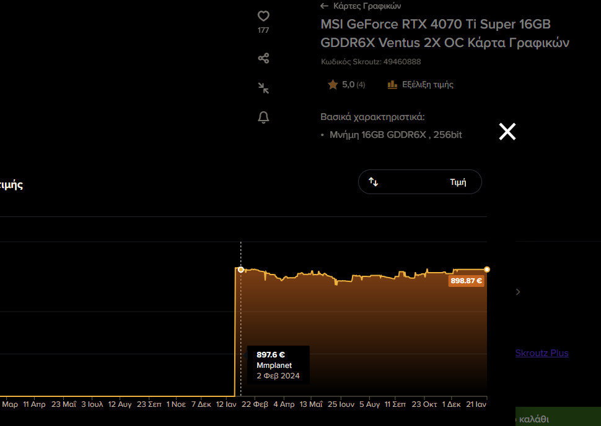Click the 22 Φεβ date axis label
This screenshot has width=601, height=426.
tap(255, 404)
